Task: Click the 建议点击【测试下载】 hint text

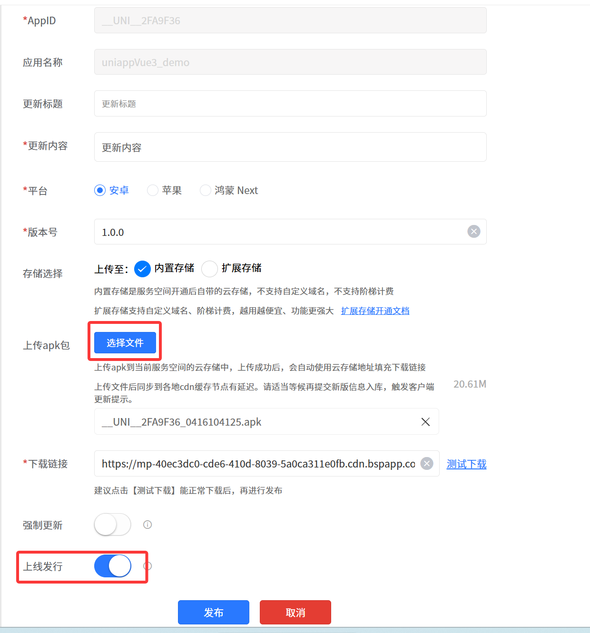Action: (188, 490)
